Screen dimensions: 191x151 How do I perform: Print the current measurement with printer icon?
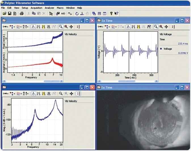click(x=22, y=13)
